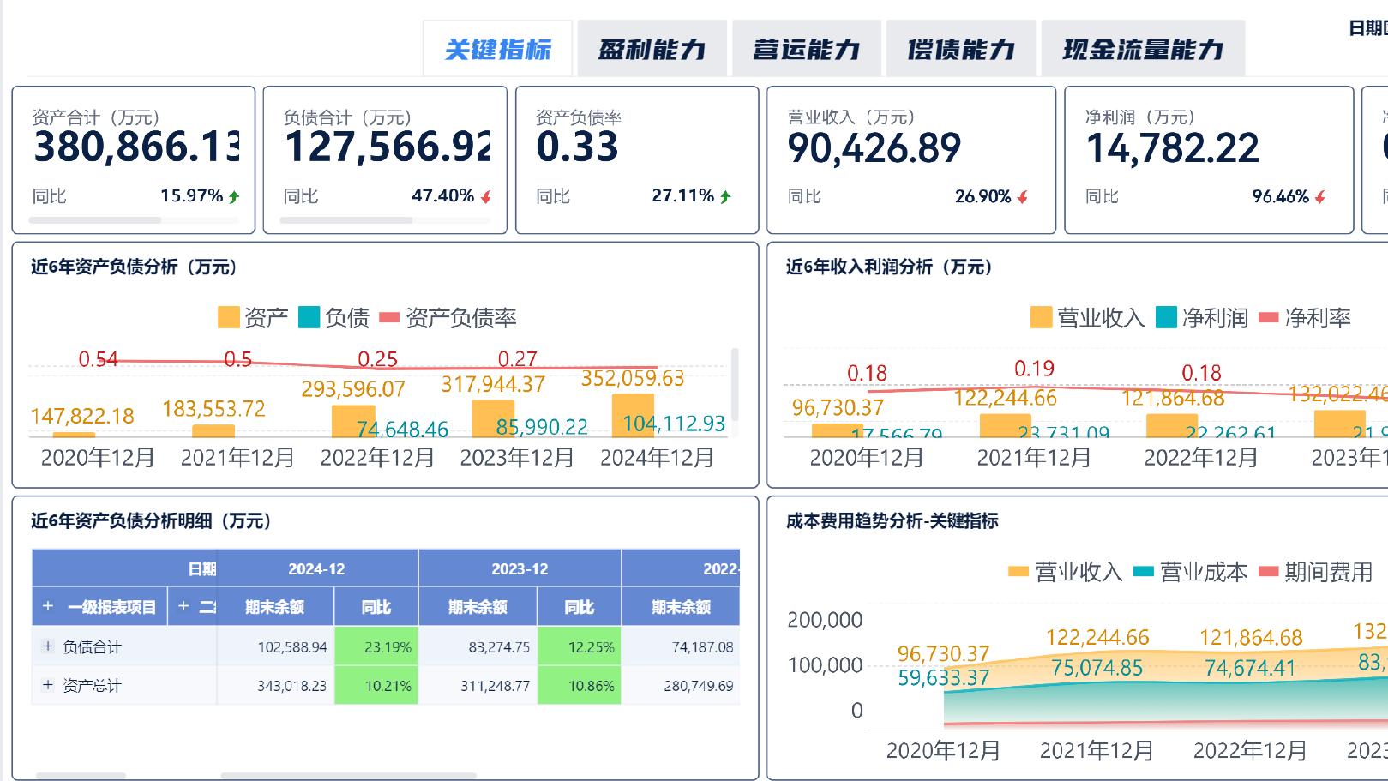Open the 偿债能力 tab

coord(959,49)
